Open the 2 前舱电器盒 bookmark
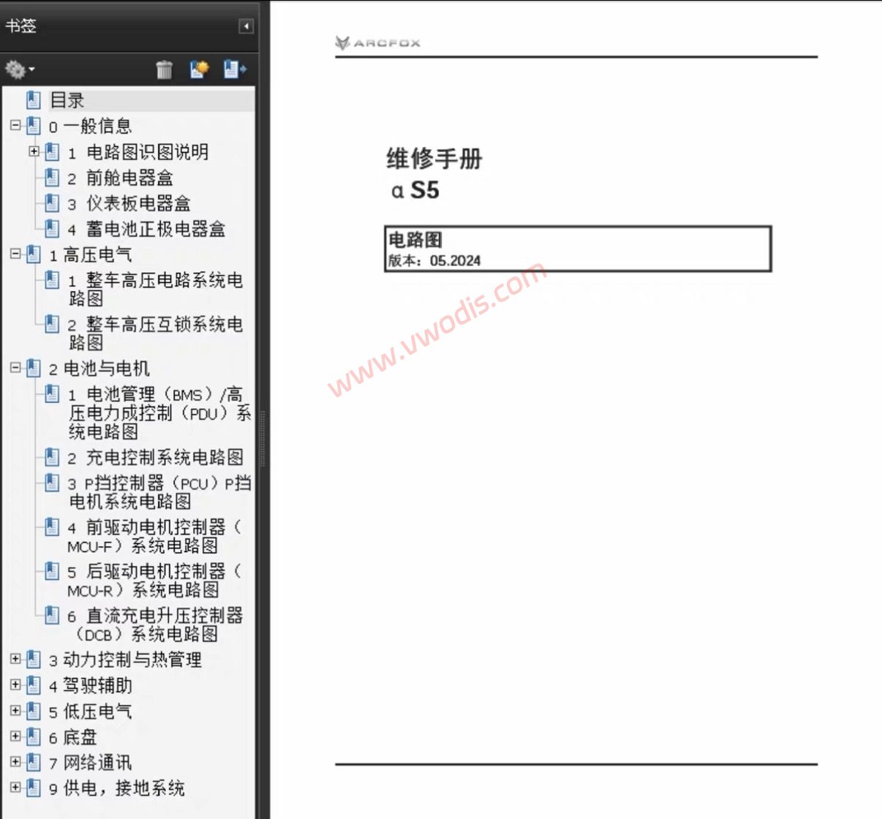Viewport: 882px width, 819px height. pos(120,178)
